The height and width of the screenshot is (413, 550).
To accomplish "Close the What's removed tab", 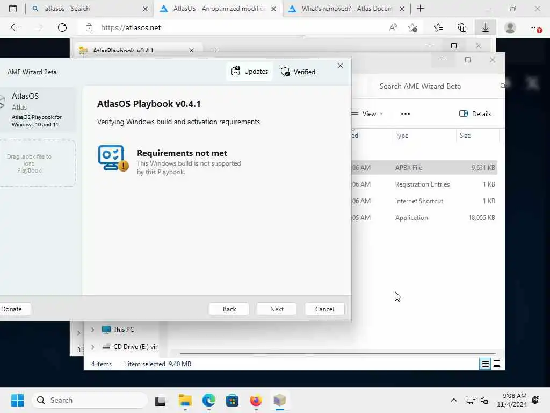I will [x=402, y=9].
